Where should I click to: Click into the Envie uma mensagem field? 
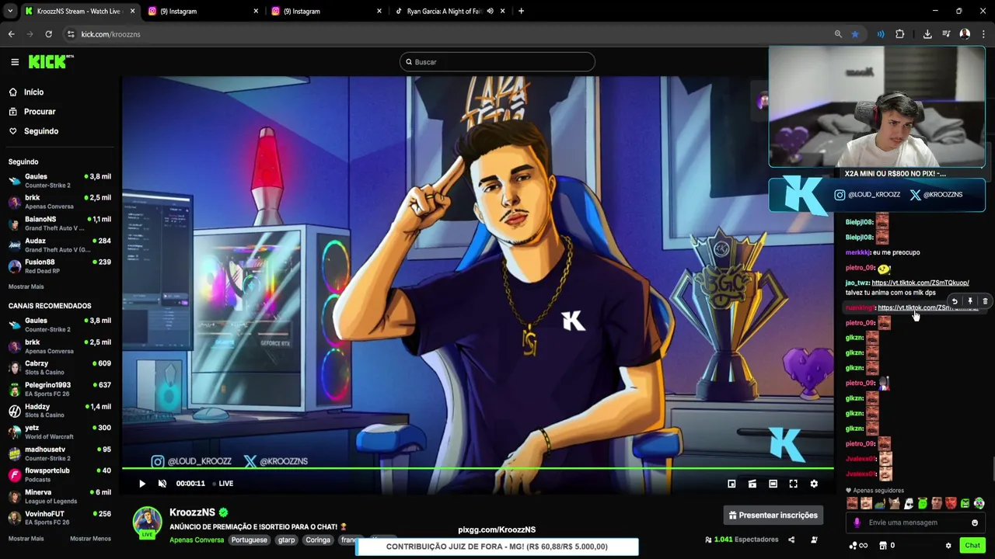tap(916, 523)
